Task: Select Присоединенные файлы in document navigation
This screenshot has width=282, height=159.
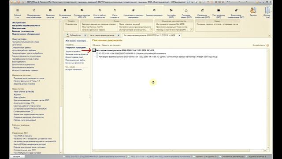Action: tap(75, 60)
